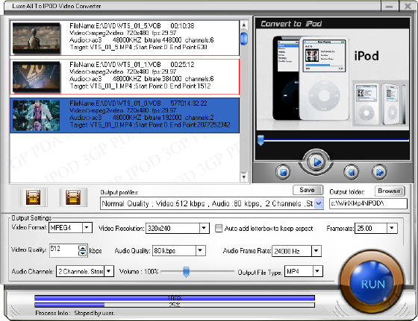The height and width of the screenshot is (321, 418).
Task: Click the Volume slider handle
Action: click(186, 272)
